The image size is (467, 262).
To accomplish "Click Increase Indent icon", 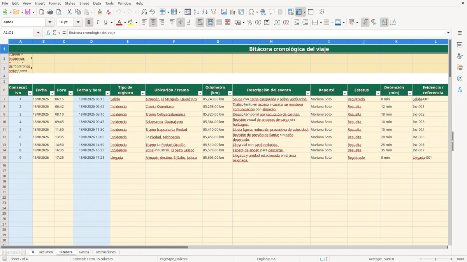I will [x=297, y=23].
